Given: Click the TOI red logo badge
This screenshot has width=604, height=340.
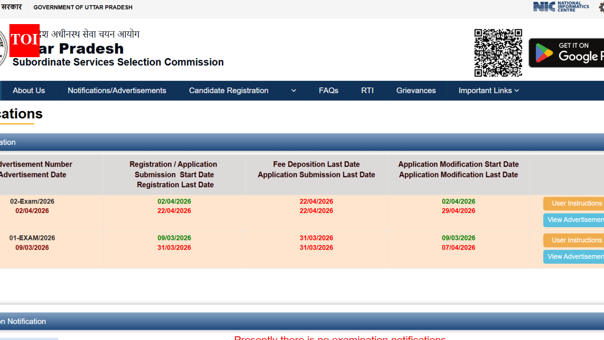Looking at the screenshot, I should click(x=25, y=40).
